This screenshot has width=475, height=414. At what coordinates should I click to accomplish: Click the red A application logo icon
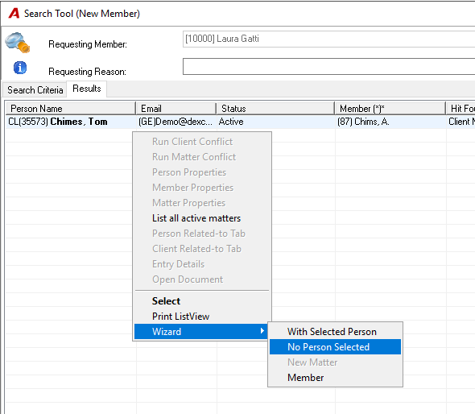14,14
